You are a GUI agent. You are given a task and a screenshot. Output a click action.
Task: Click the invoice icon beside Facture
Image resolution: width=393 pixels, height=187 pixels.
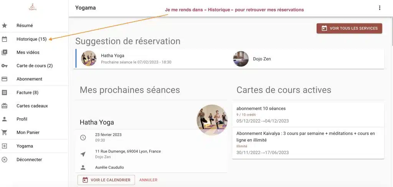[x=5, y=93]
